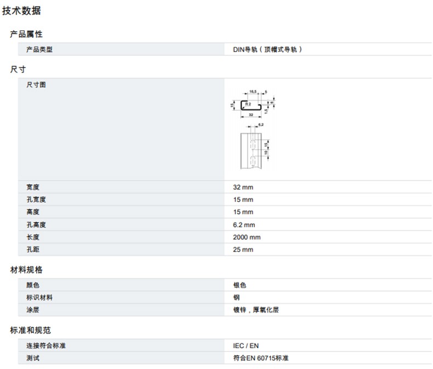Click the 材料规格 section heading
The height and width of the screenshot is (369, 433).
(x=26, y=270)
